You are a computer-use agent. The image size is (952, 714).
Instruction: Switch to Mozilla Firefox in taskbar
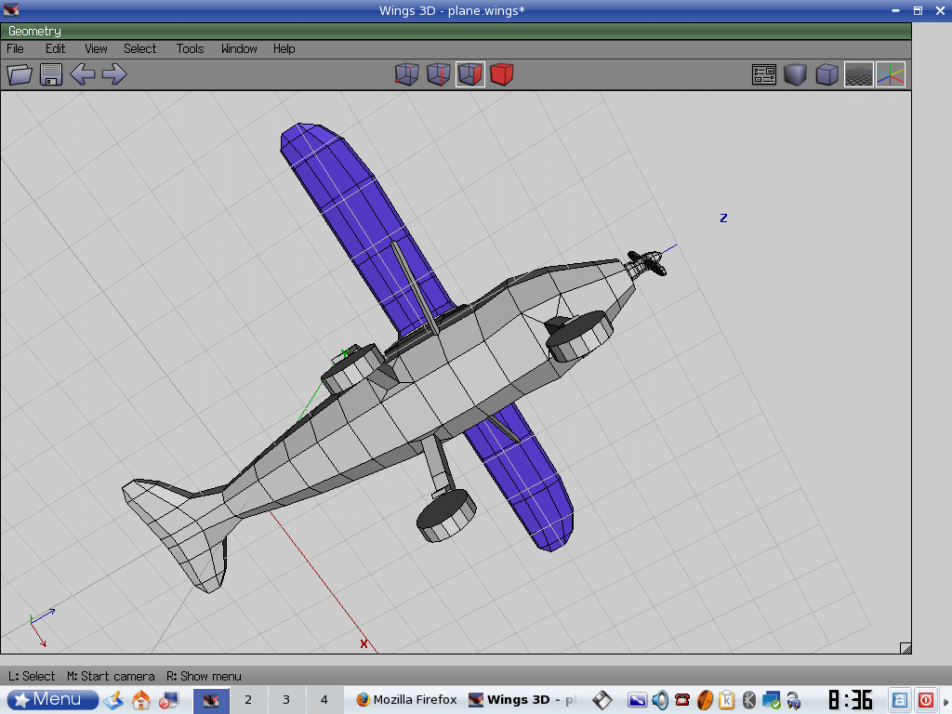click(405, 699)
